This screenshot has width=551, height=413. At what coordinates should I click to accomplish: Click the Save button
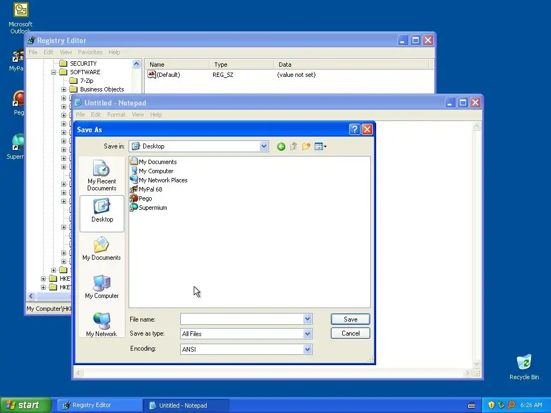(x=350, y=319)
